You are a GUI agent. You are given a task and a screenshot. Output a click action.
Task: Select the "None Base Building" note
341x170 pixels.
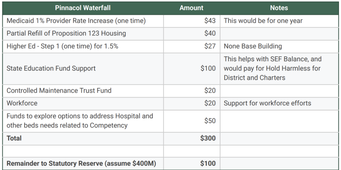pyautogui.click(x=253, y=46)
